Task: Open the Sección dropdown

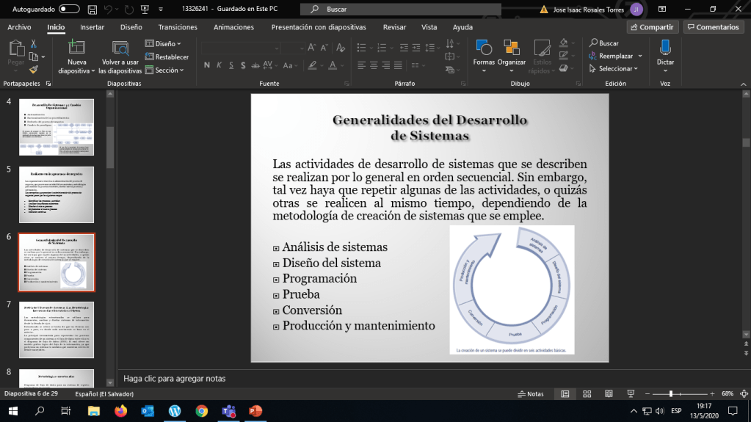Action: coord(166,70)
